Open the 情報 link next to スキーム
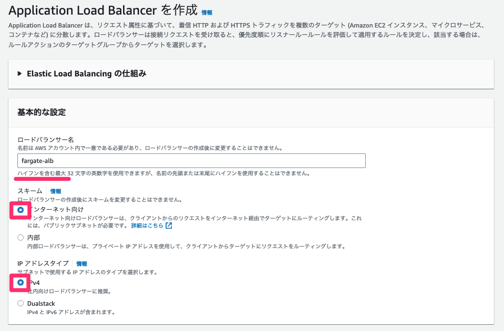 [56, 191]
